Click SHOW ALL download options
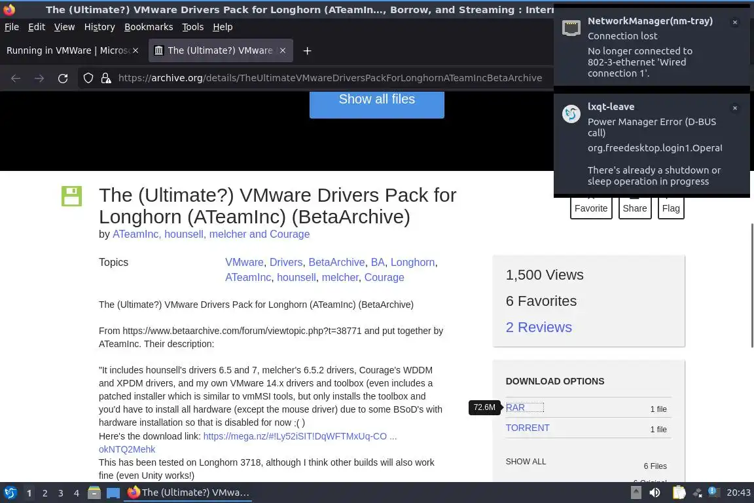 526,462
